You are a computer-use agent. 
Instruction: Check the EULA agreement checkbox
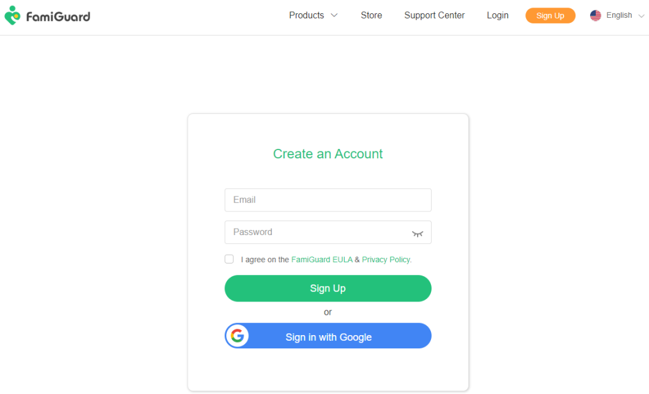coord(229,259)
